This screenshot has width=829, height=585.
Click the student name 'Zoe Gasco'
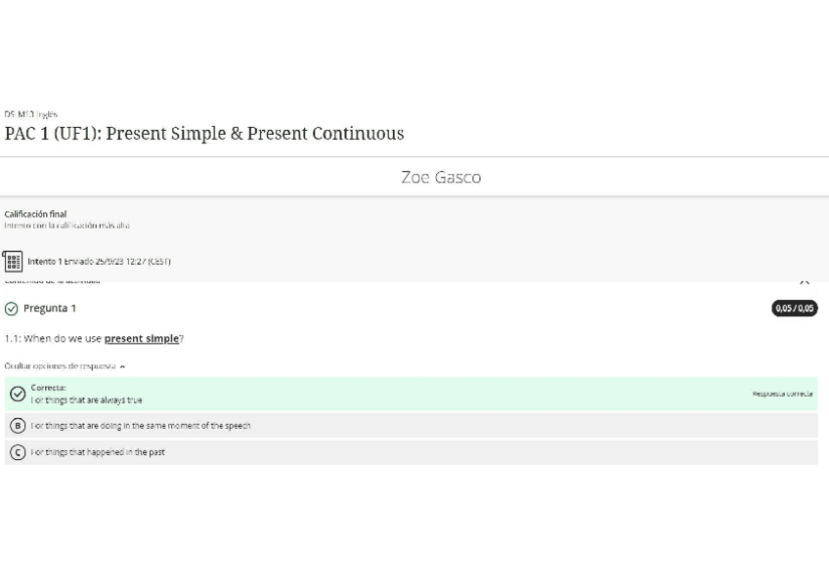click(440, 177)
